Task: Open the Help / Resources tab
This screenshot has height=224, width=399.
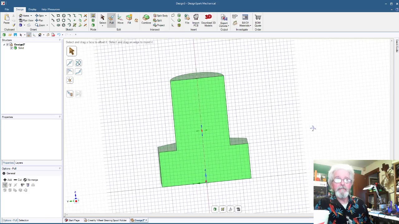Action: tap(50, 9)
